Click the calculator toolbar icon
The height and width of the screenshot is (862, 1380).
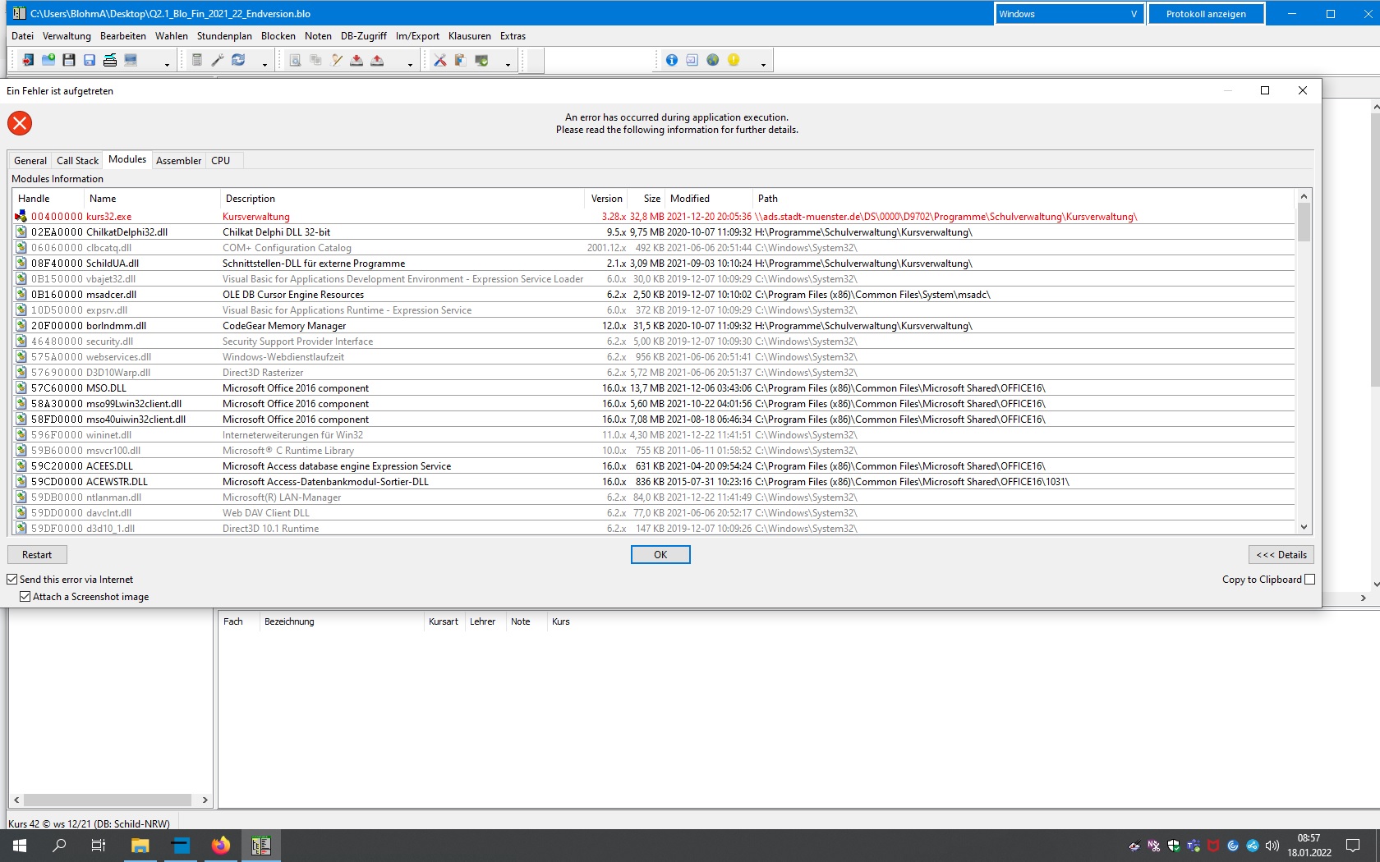[x=197, y=60]
